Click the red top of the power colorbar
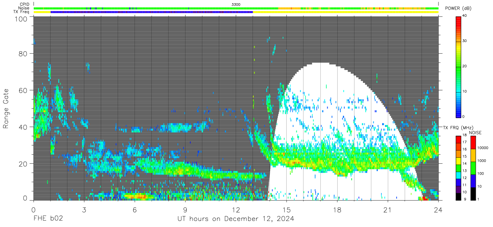 coord(459,19)
